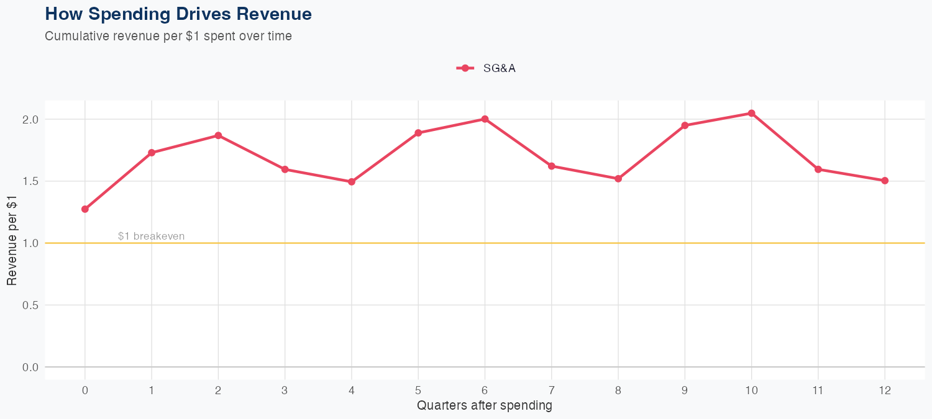932x419 pixels.
Task: Select the quarter 9 data point
Action: (x=685, y=125)
